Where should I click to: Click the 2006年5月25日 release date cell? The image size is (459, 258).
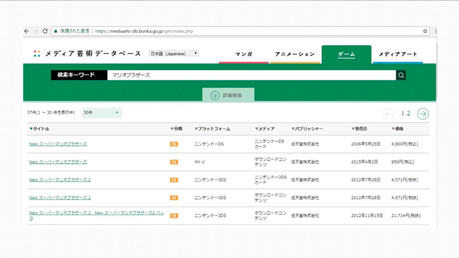click(x=366, y=144)
